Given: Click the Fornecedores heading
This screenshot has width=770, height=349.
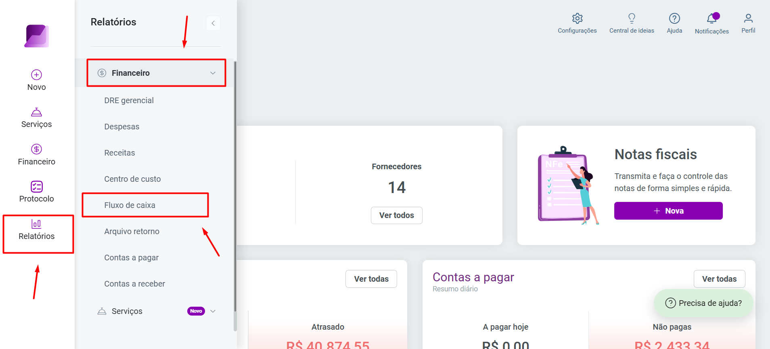Looking at the screenshot, I should tap(397, 166).
